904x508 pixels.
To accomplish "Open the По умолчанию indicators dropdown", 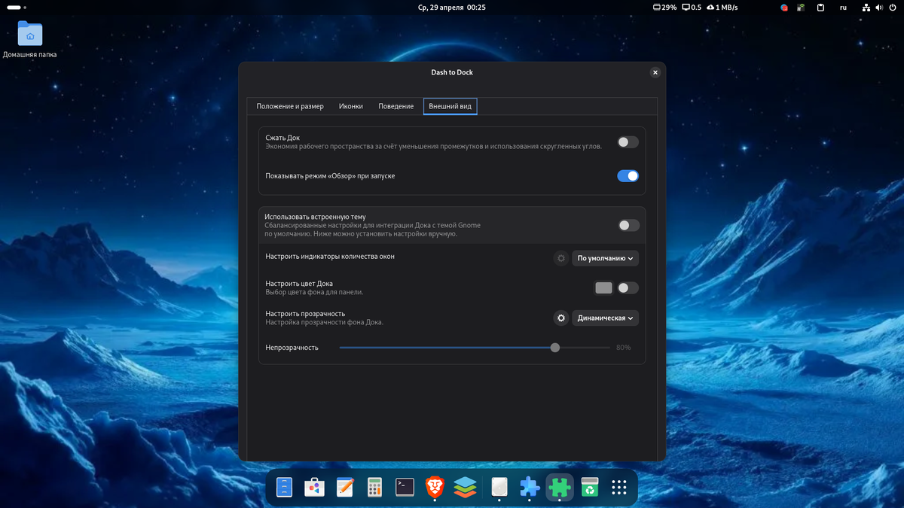I will click(606, 258).
